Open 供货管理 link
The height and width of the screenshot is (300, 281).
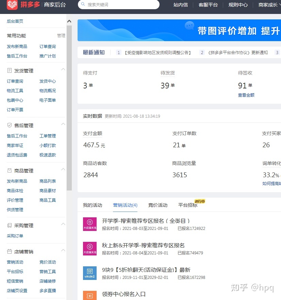[15, 210]
